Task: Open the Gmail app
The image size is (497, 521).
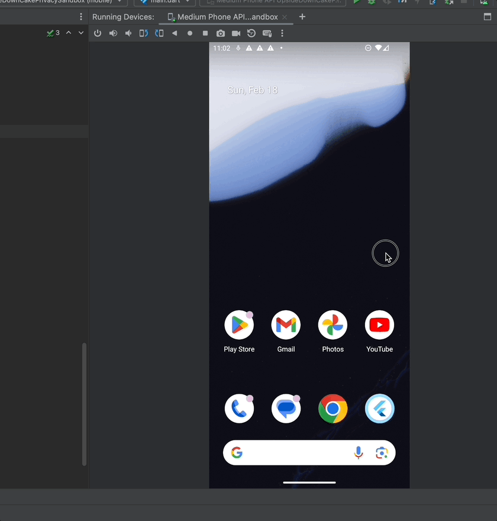Action: (286, 325)
